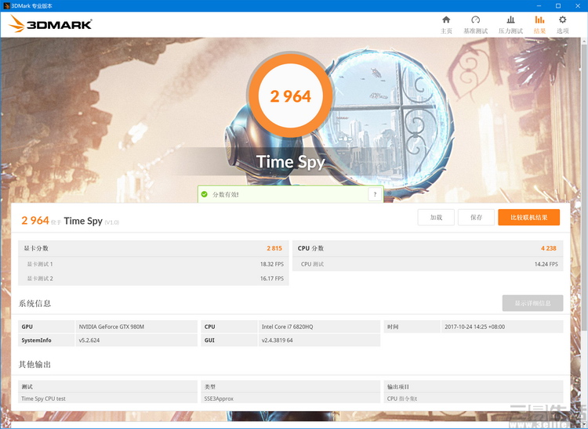Click the 保存 save button
The image size is (588, 429).
476,218
